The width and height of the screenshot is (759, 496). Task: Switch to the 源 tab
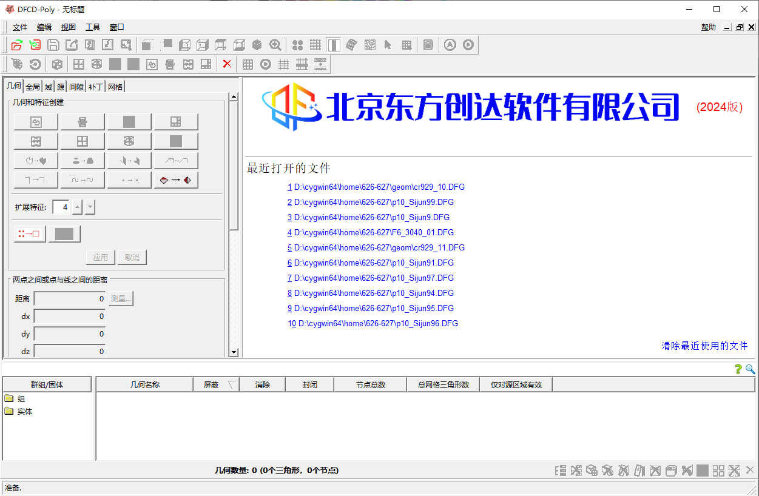61,87
